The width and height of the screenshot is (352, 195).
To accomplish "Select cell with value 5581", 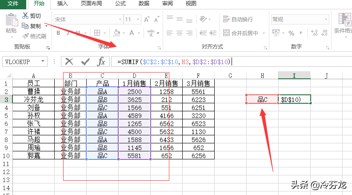I will [134, 155].
